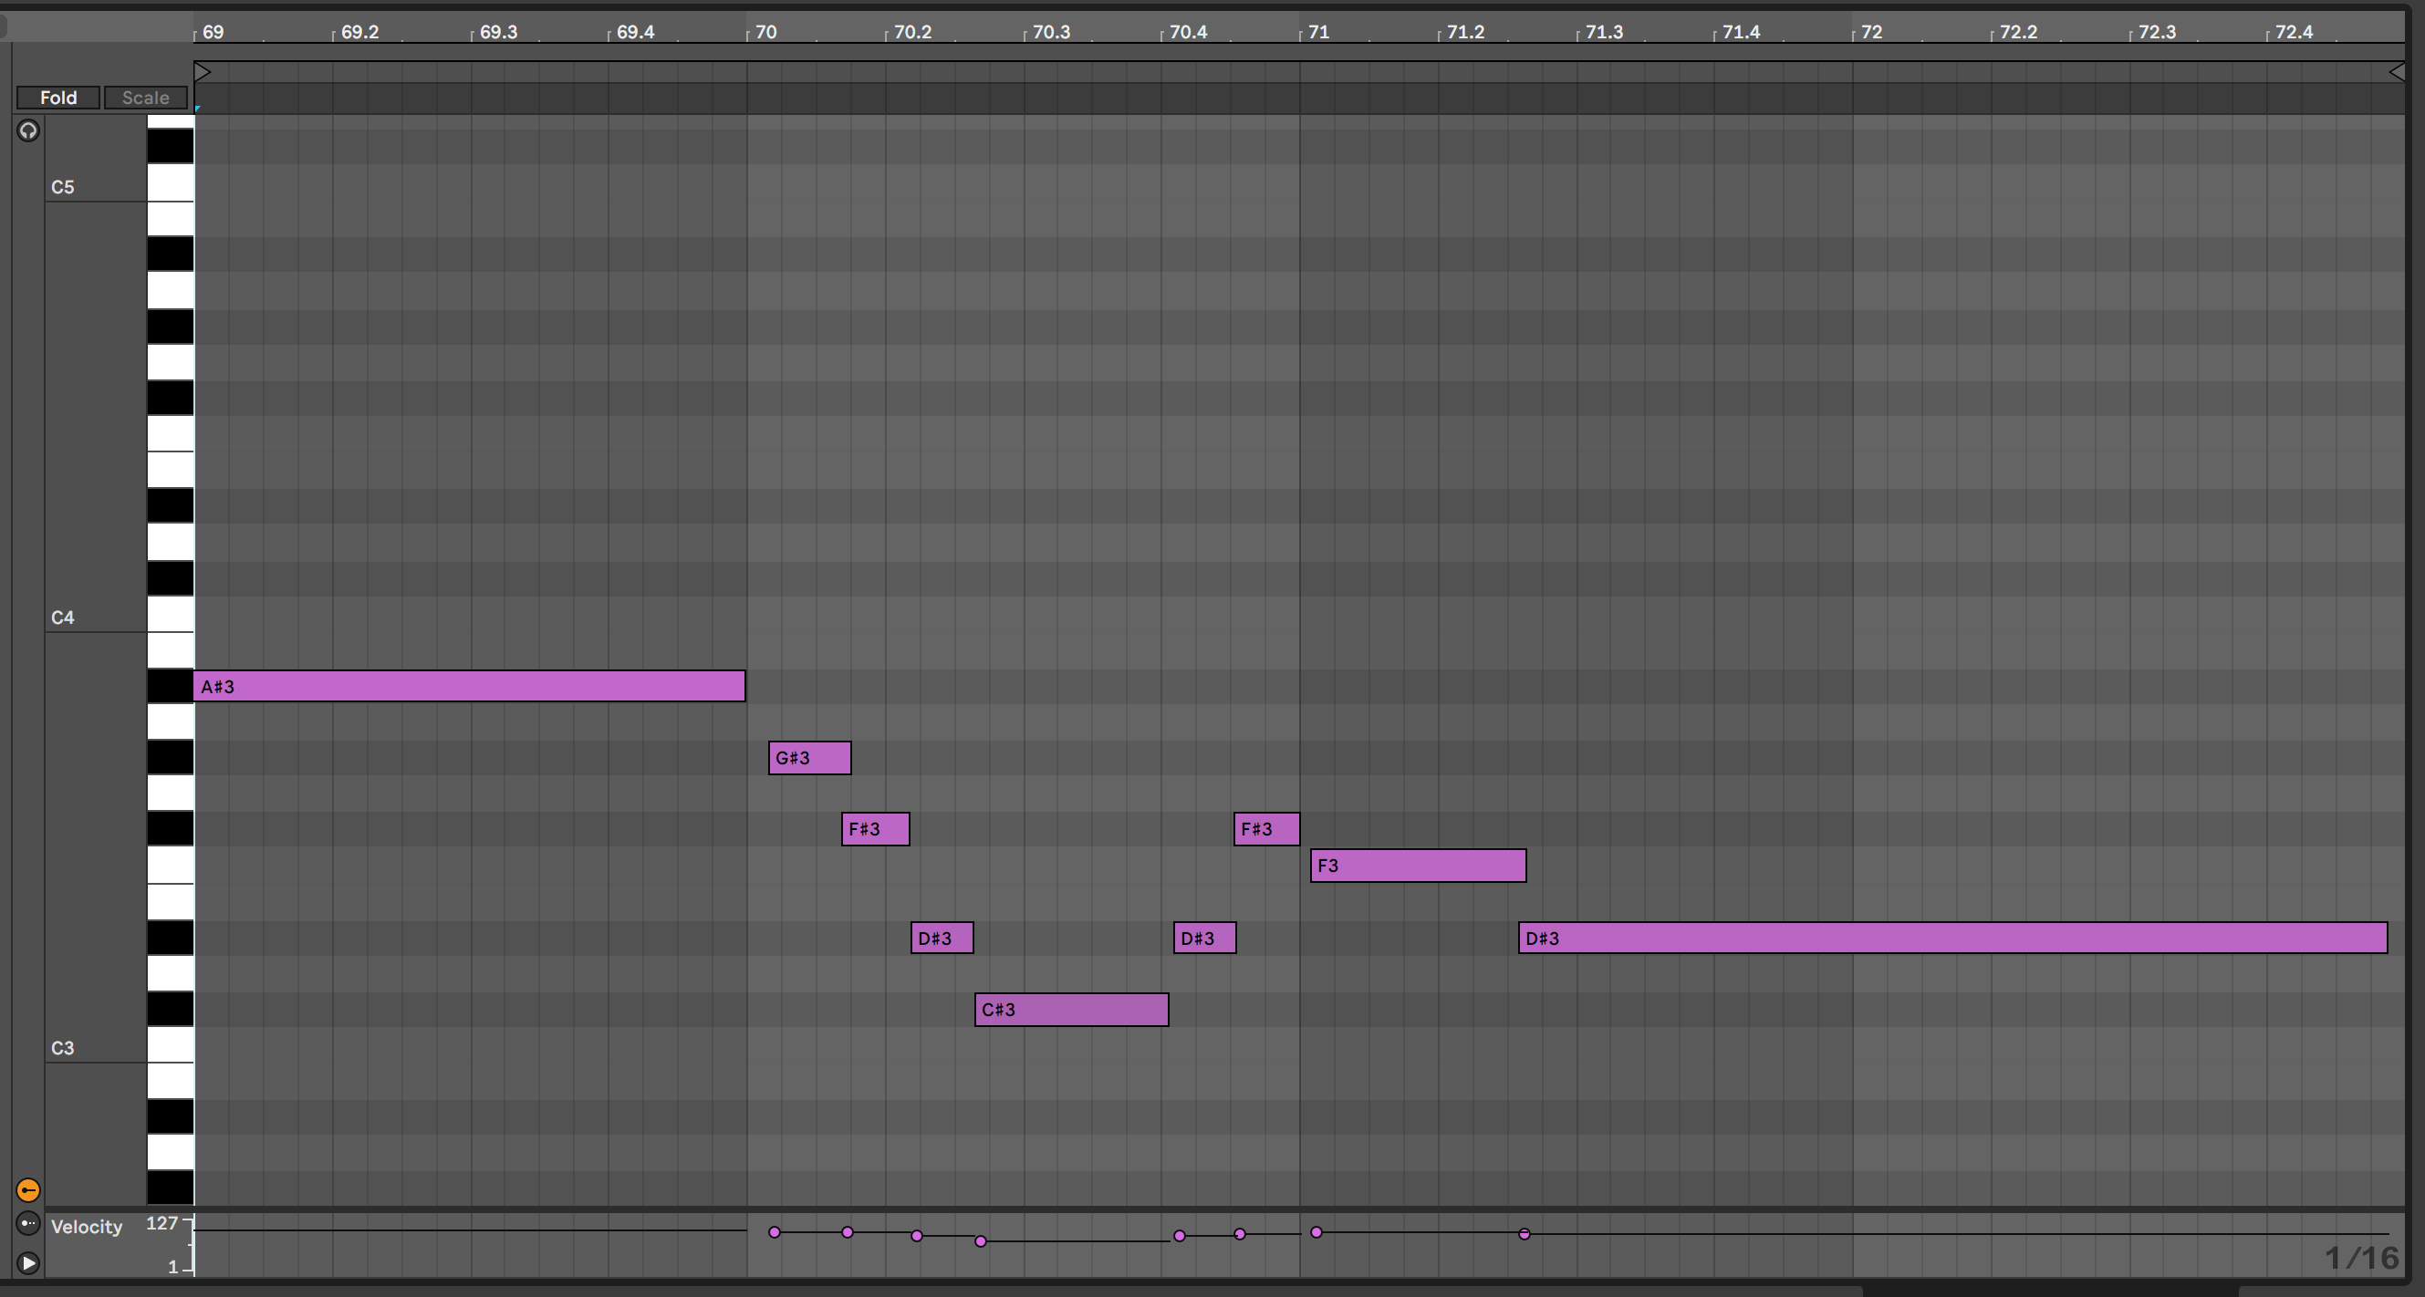Select the long D#3 note through bar 72
Viewport: 2425px width, 1297px height.
coord(1953,939)
